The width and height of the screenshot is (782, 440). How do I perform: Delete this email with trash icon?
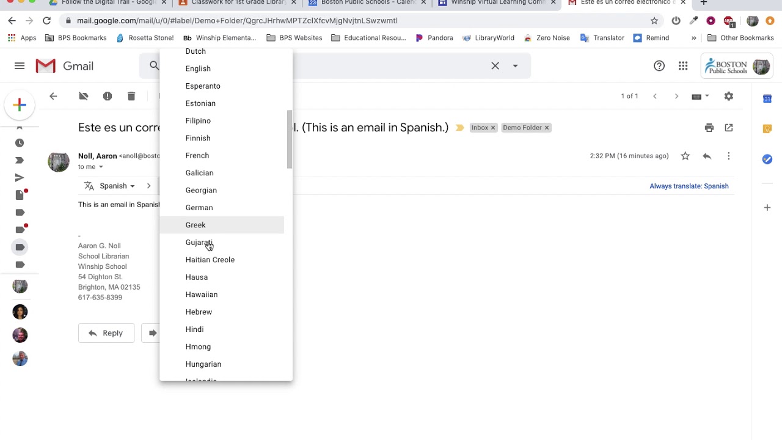pyautogui.click(x=131, y=96)
